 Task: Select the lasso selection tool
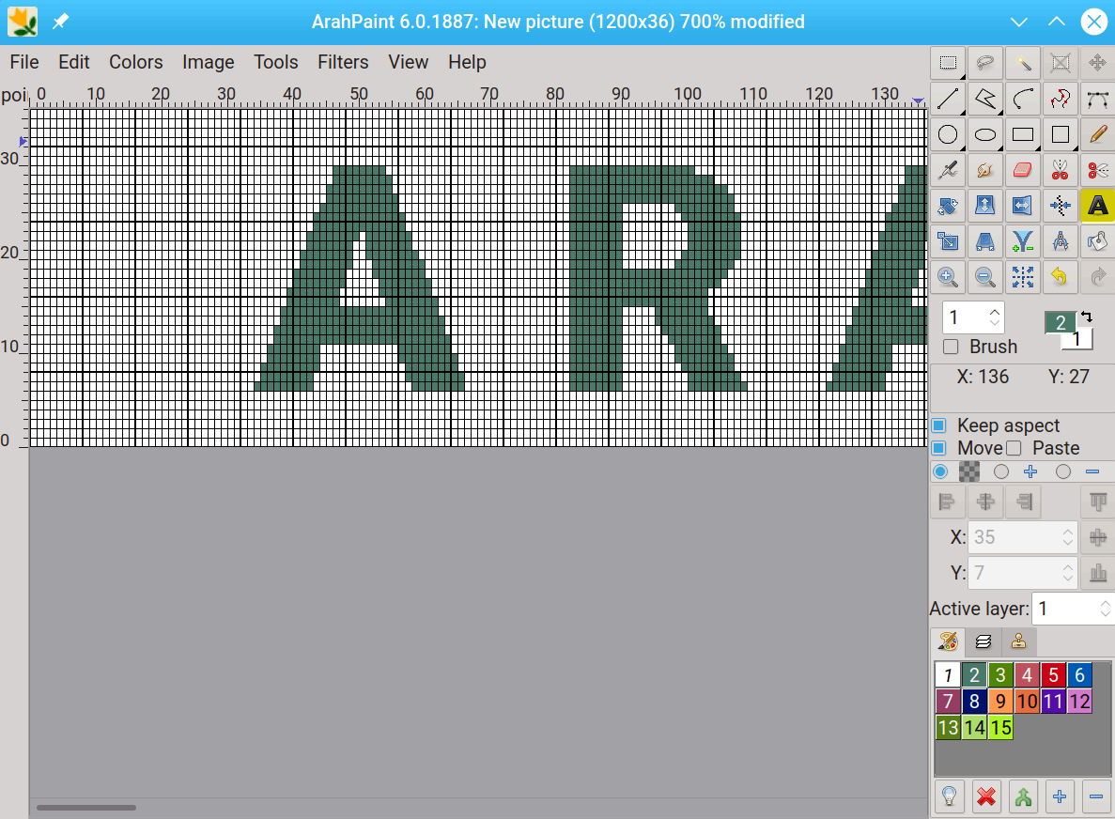[984, 63]
